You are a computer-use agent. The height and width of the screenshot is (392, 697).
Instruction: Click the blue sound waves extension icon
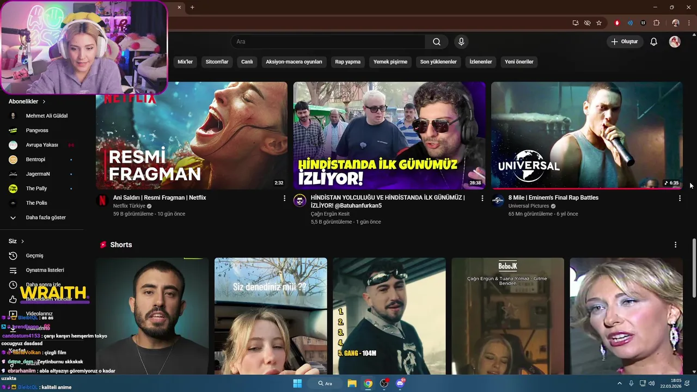coord(630,23)
